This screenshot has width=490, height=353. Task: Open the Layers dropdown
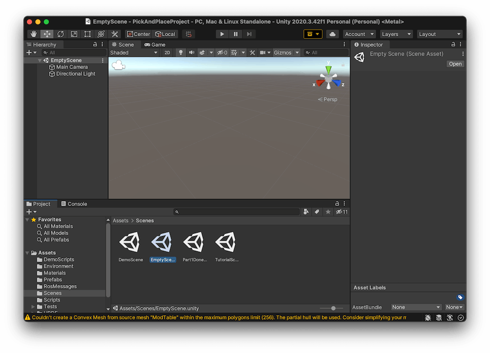(x=396, y=34)
